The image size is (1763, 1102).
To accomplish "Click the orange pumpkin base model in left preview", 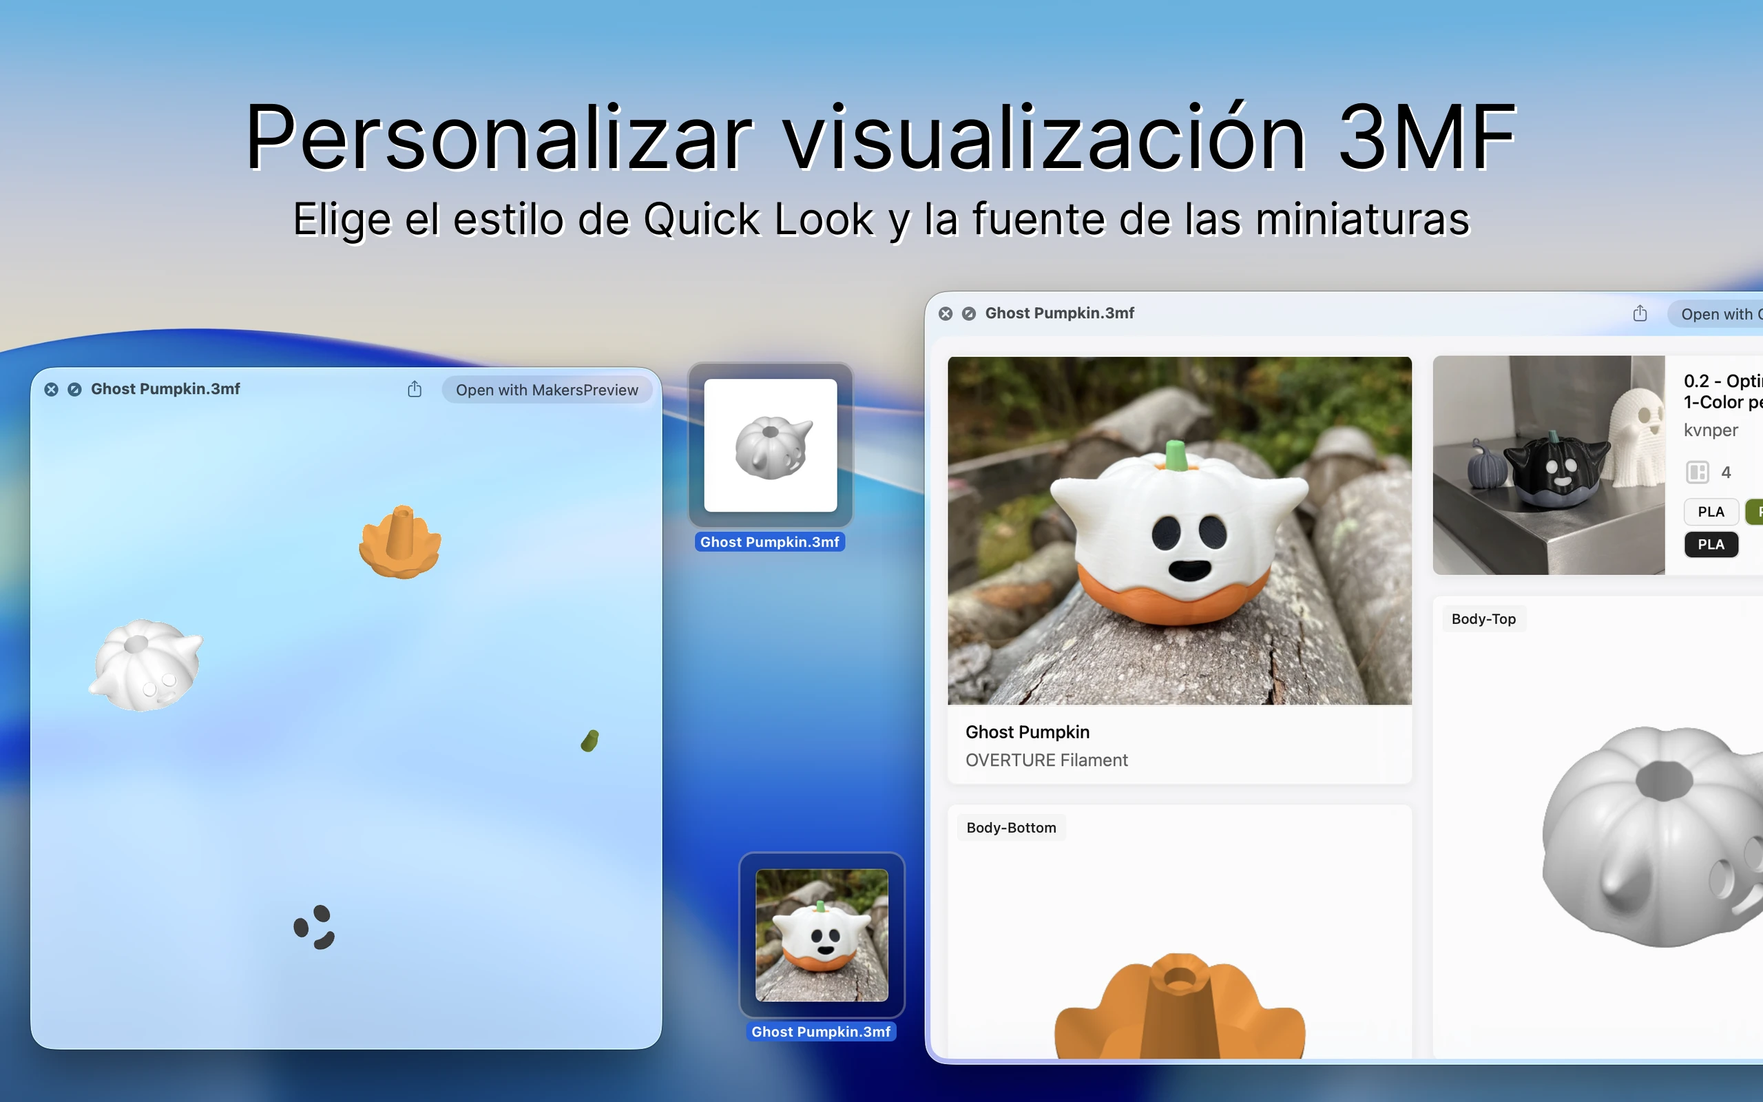I will pos(400,542).
